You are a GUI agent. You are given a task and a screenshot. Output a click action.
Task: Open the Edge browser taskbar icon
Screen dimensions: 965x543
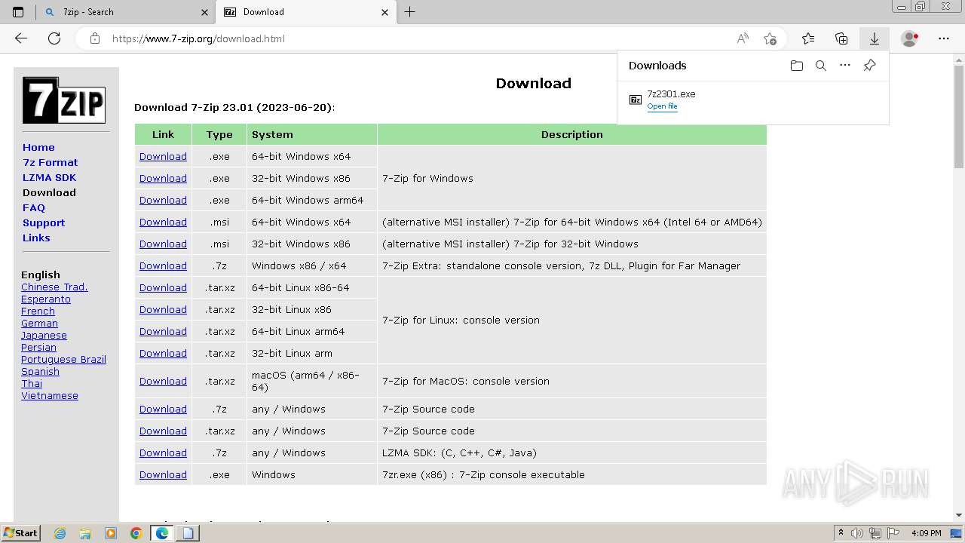coord(162,533)
